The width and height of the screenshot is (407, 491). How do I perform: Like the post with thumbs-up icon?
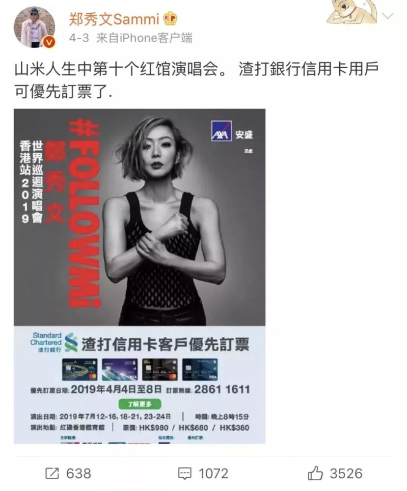pos(315,473)
